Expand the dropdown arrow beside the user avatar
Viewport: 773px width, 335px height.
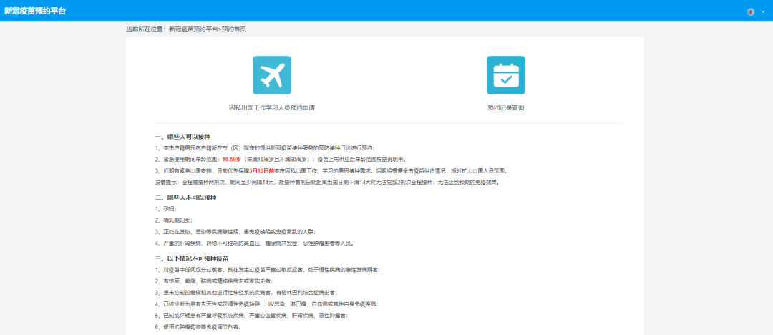tap(762, 11)
